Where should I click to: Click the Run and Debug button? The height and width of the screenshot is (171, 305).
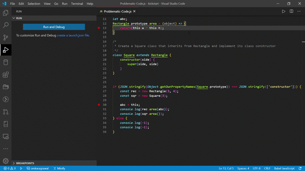pos(54,27)
